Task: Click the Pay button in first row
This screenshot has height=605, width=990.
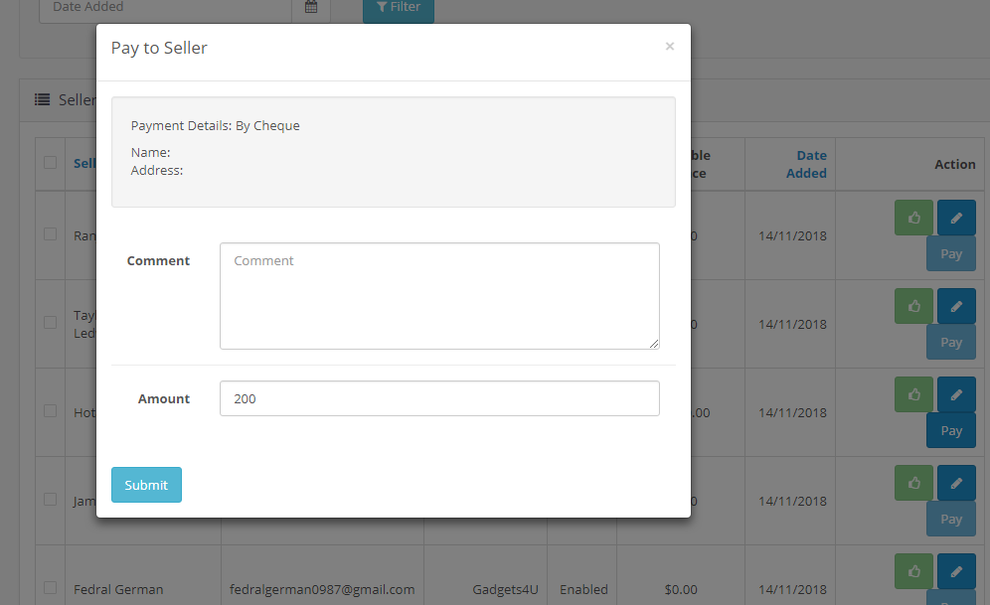Action: (x=951, y=253)
